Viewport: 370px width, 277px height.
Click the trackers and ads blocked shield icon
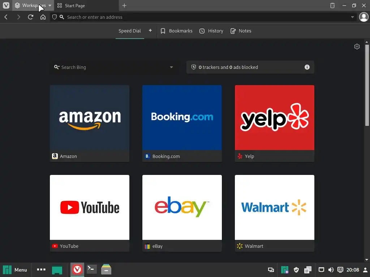(194, 67)
